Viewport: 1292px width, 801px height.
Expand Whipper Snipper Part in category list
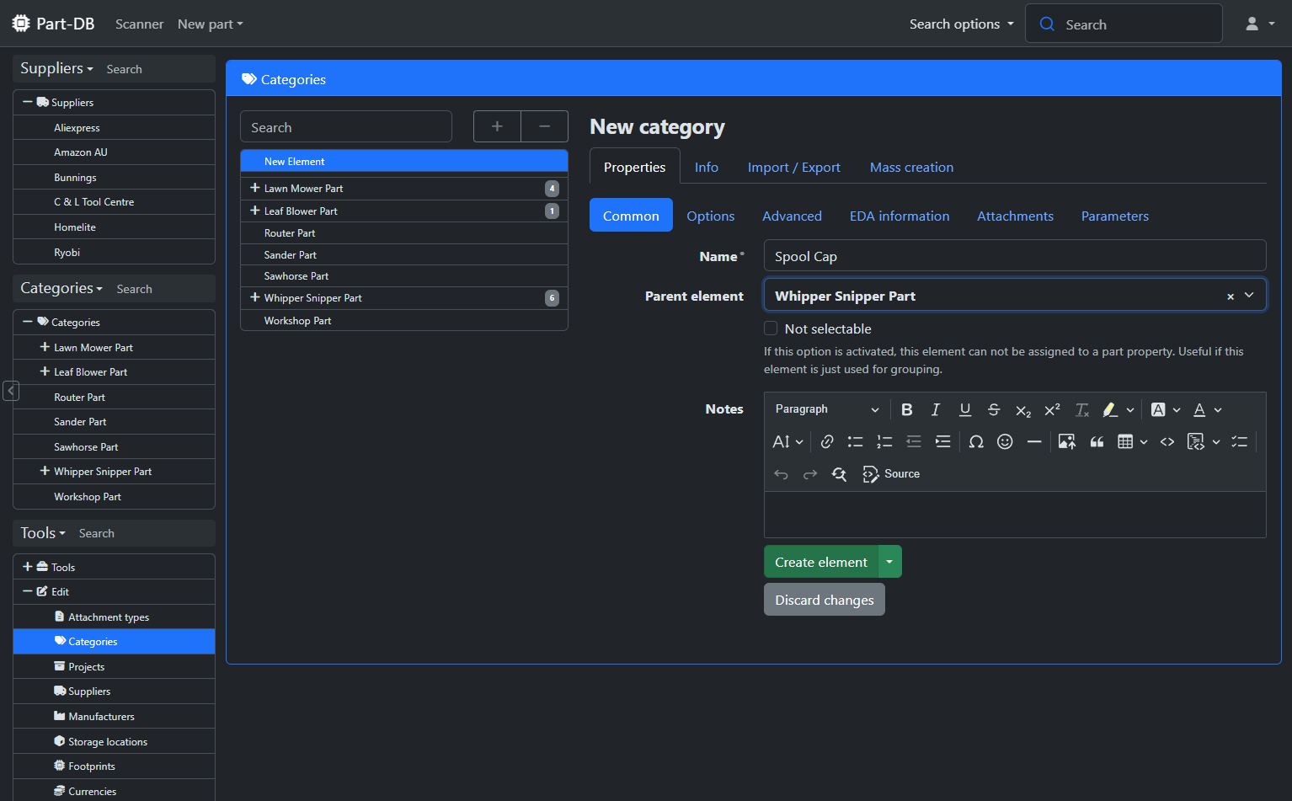[x=255, y=297]
